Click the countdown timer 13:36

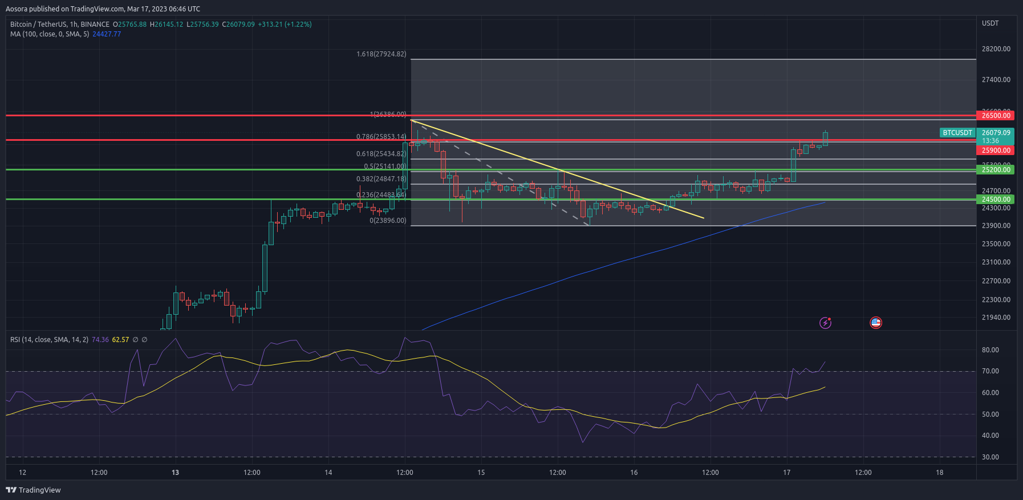[990, 141]
